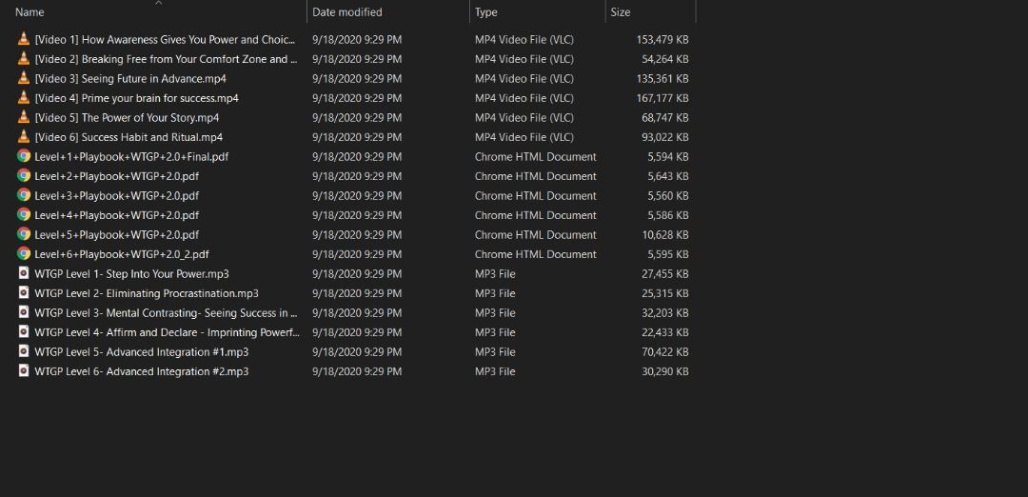The height and width of the screenshot is (497, 1028).
Task: Select Level+2+Playbook+WTGP+2.0.pdf file name
Action: [117, 176]
